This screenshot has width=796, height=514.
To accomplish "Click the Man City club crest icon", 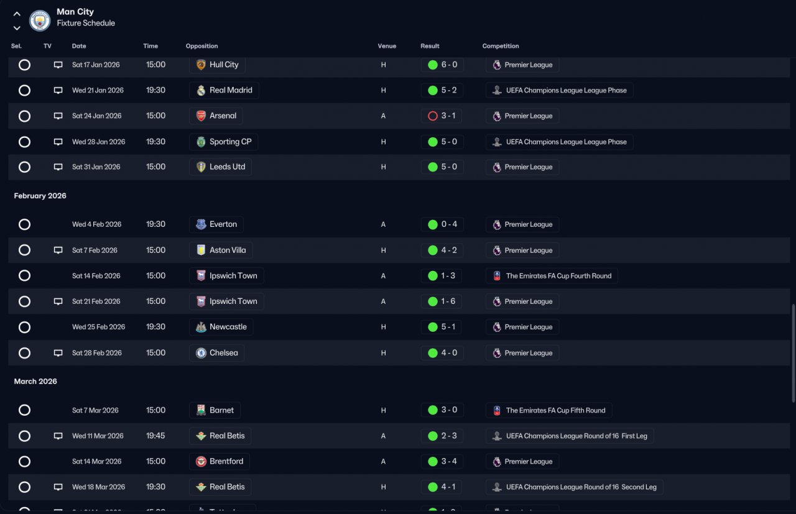I will (40, 21).
